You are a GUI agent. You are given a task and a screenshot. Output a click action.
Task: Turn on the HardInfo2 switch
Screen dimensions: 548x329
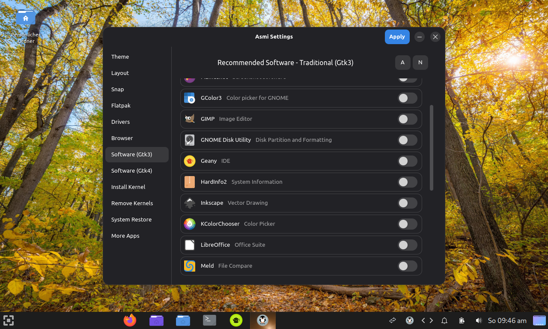[x=407, y=182]
